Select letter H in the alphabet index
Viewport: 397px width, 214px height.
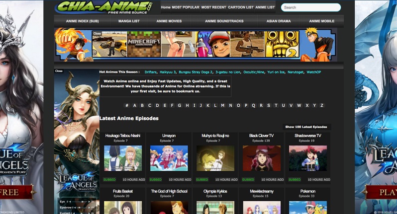[x=188, y=105]
